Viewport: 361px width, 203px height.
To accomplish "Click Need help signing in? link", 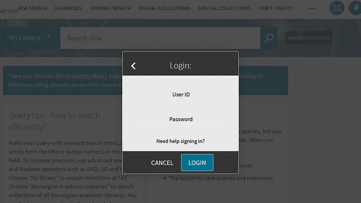I will point(181,141).
